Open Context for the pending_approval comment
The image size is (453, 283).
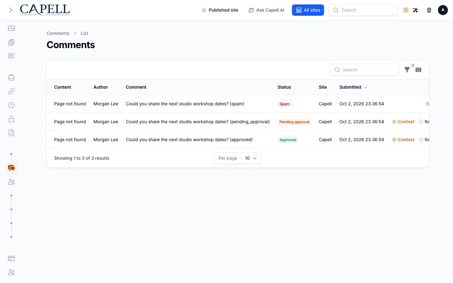(x=403, y=122)
